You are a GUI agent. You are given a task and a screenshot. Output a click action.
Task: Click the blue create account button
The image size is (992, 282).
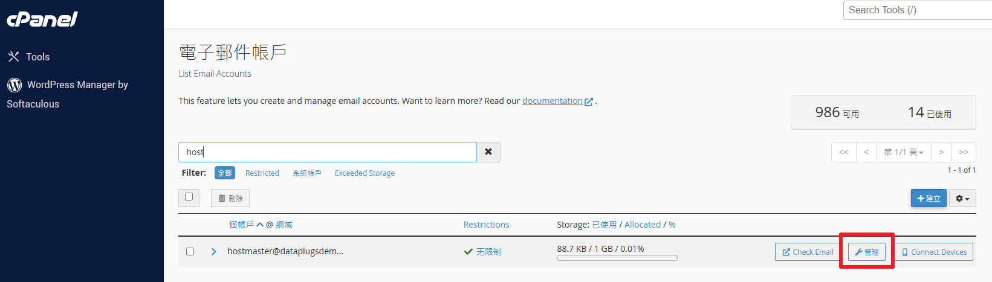(929, 198)
